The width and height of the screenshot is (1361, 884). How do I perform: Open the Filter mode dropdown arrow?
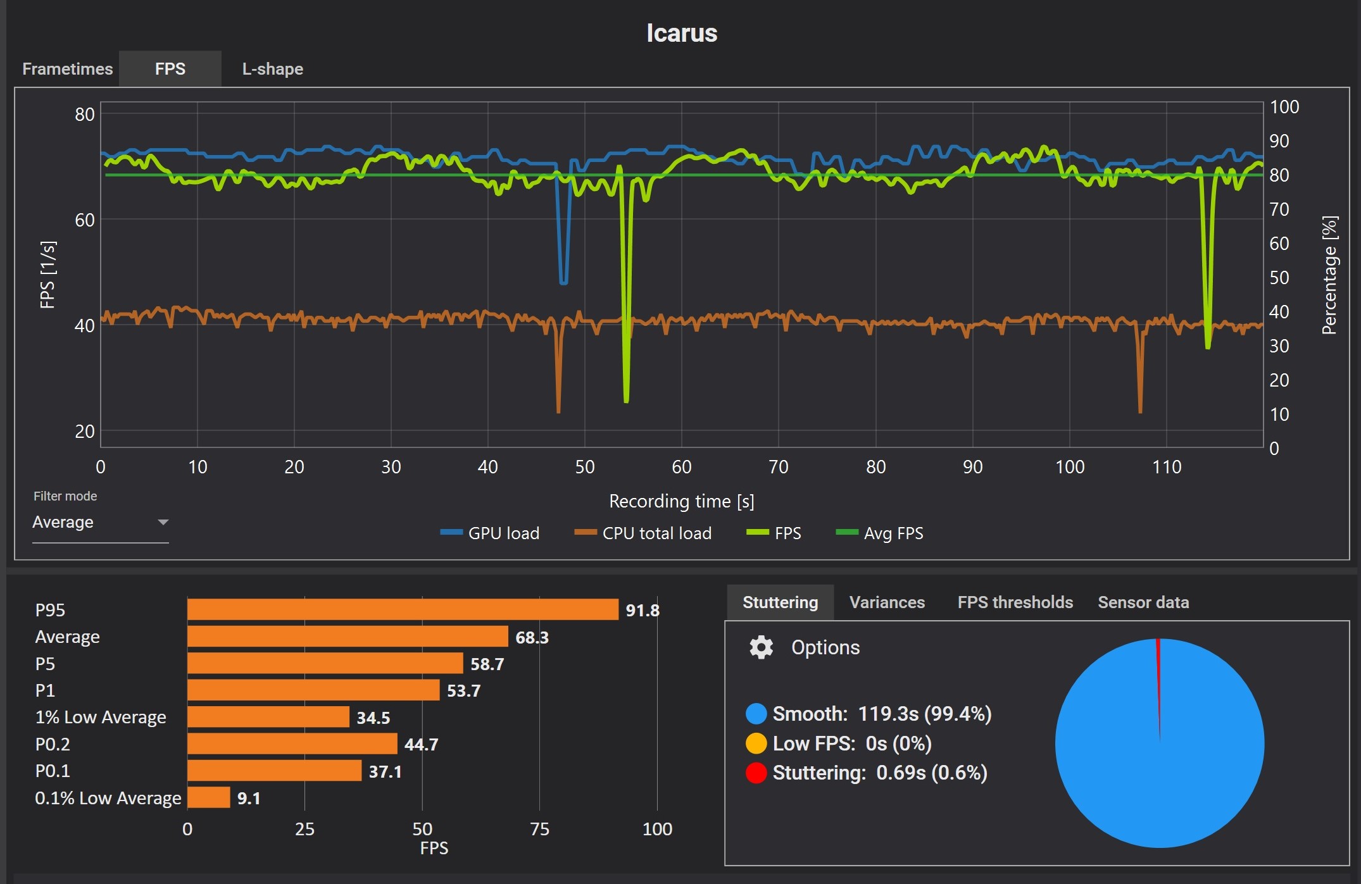click(163, 522)
